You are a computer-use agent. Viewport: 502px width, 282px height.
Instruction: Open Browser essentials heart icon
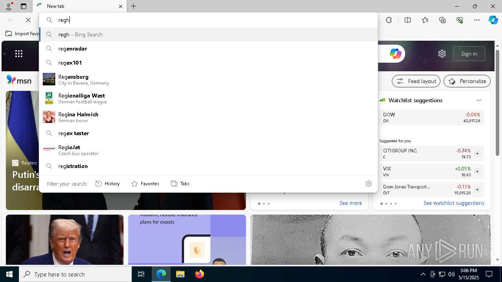tap(460, 20)
